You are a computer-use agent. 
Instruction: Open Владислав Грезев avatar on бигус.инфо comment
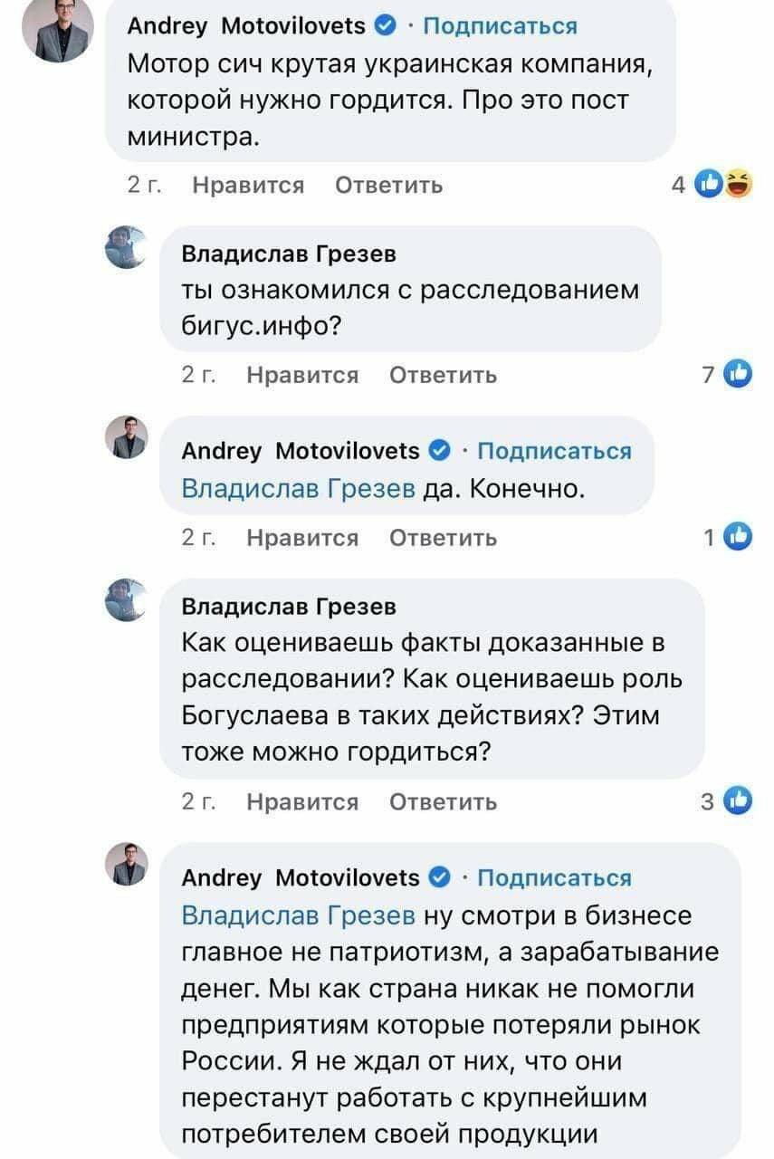point(128,247)
